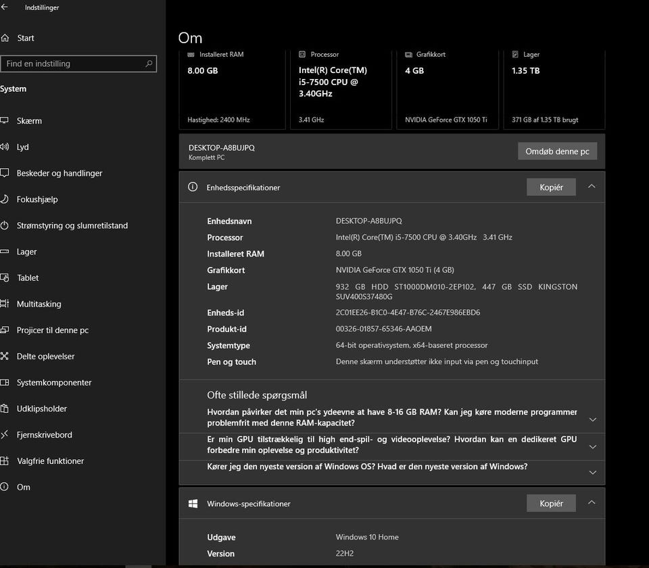The image size is (649, 568).
Task: Click the Udgave value Windows 10 Home
Action: click(367, 537)
